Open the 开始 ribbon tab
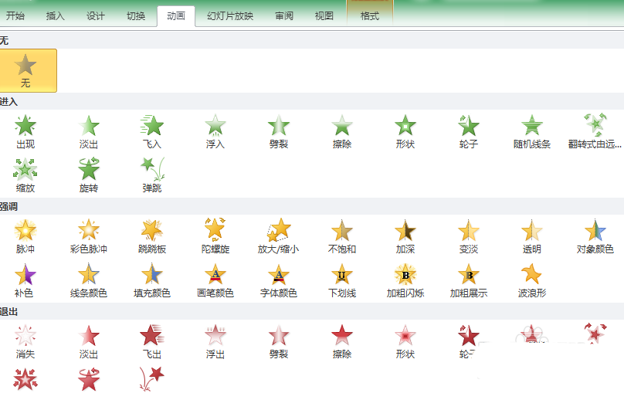The height and width of the screenshot is (393, 624). click(15, 16)
